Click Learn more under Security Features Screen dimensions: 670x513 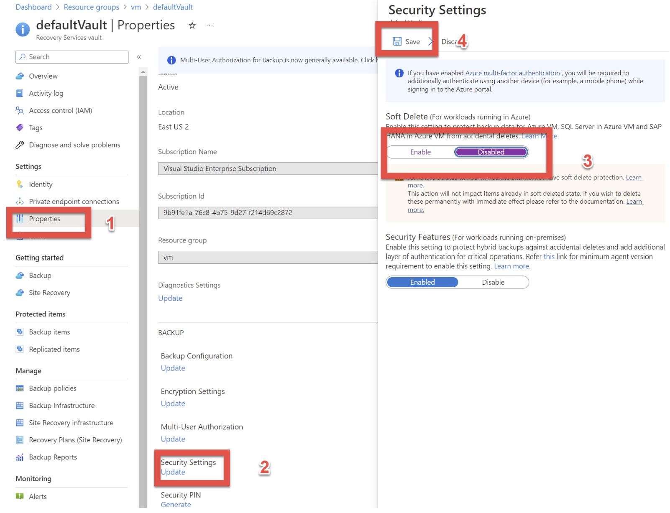[512, 266]
